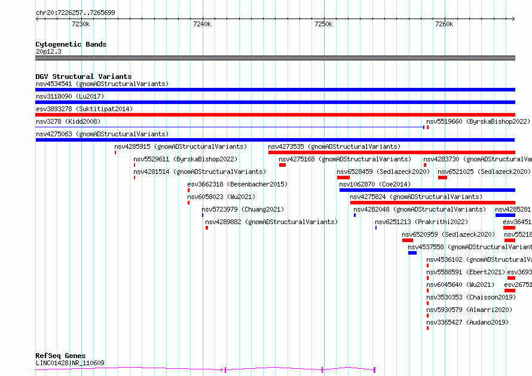Viewport: 532px width, 376px height.
Task: Open variant label nsv3118090 (Lu2017)
Action: (70, 96)
